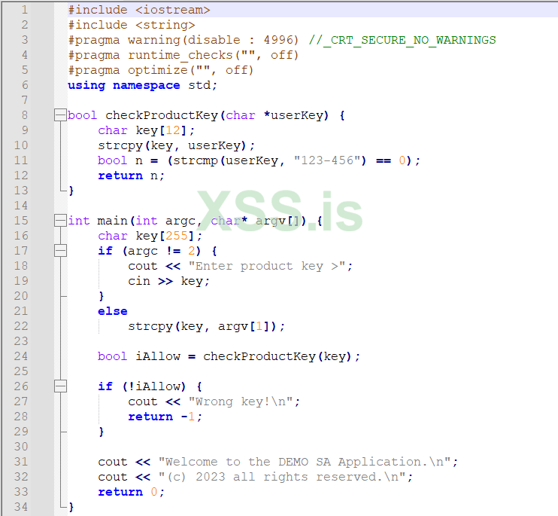Screen dimensions: 558x516
Task: Click the 'else' keyword on line 21
Action: pos(113,311)
